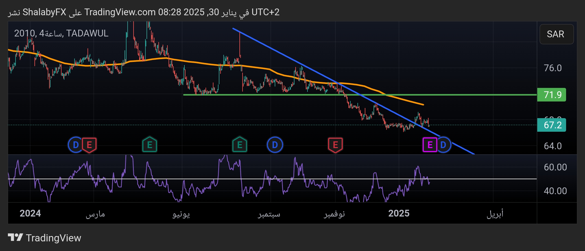Click the 2010 TADAWUL symbol legend
Viewport: 585px width, 251px height.
61,33
